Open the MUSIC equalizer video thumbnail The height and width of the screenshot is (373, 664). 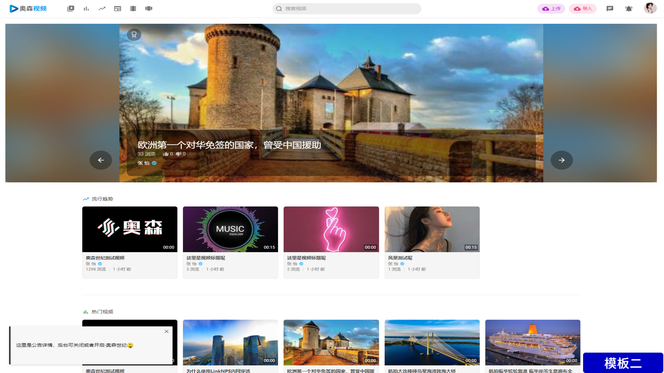pyautogui.click(x=230, y=229)
